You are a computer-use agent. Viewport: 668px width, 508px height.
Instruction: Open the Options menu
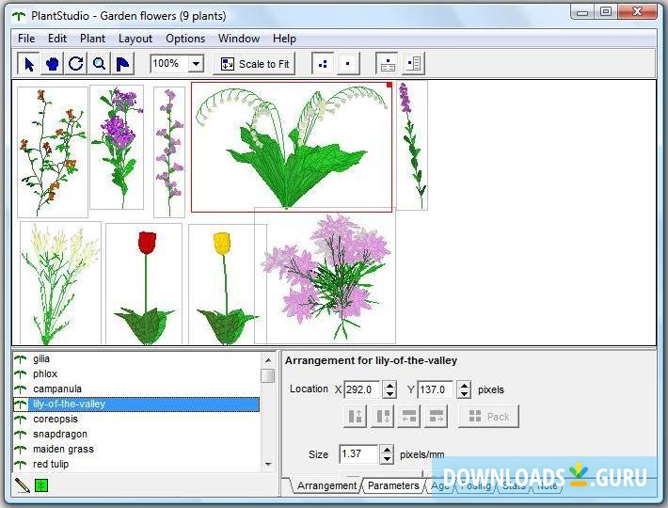[185, 39]
